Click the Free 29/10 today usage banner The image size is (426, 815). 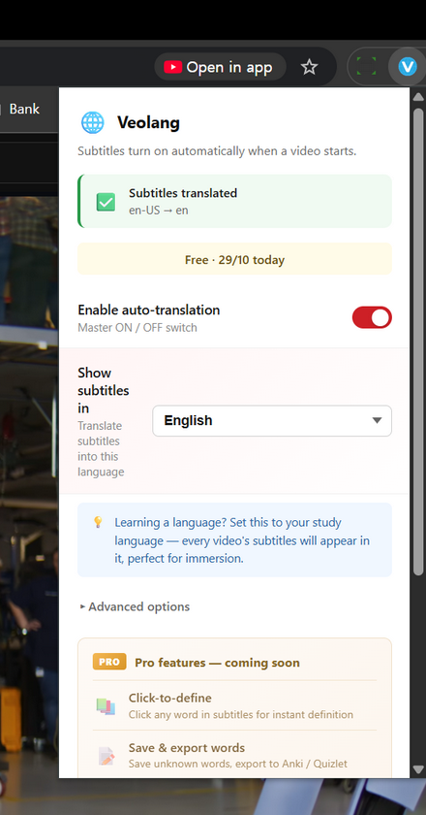(x=234, y=259)
